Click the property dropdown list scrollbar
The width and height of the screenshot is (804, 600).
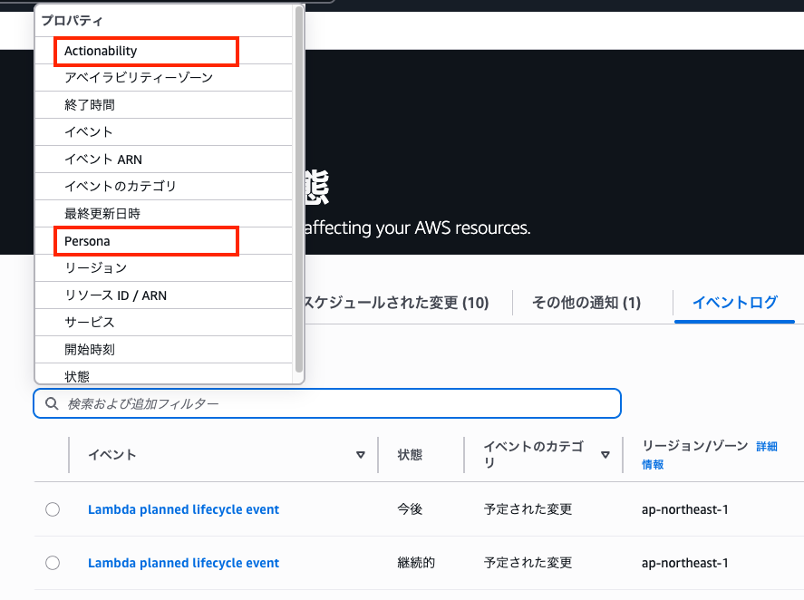[x=299, y=181]
